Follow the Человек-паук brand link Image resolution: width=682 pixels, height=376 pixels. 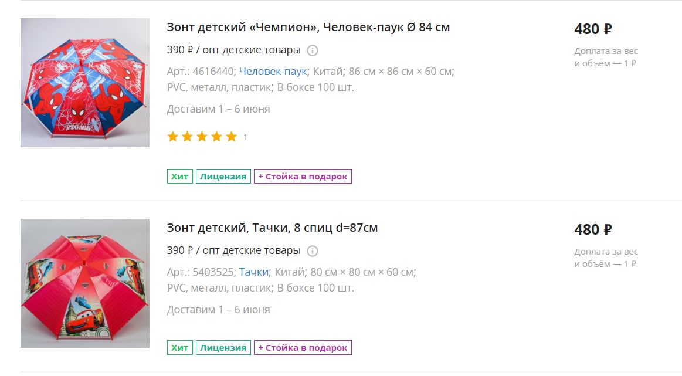[273, 72]
